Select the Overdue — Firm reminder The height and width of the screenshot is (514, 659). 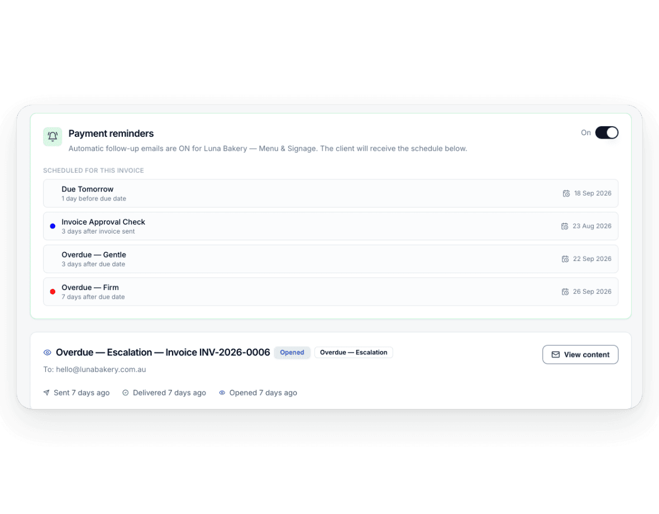[331, 292]
